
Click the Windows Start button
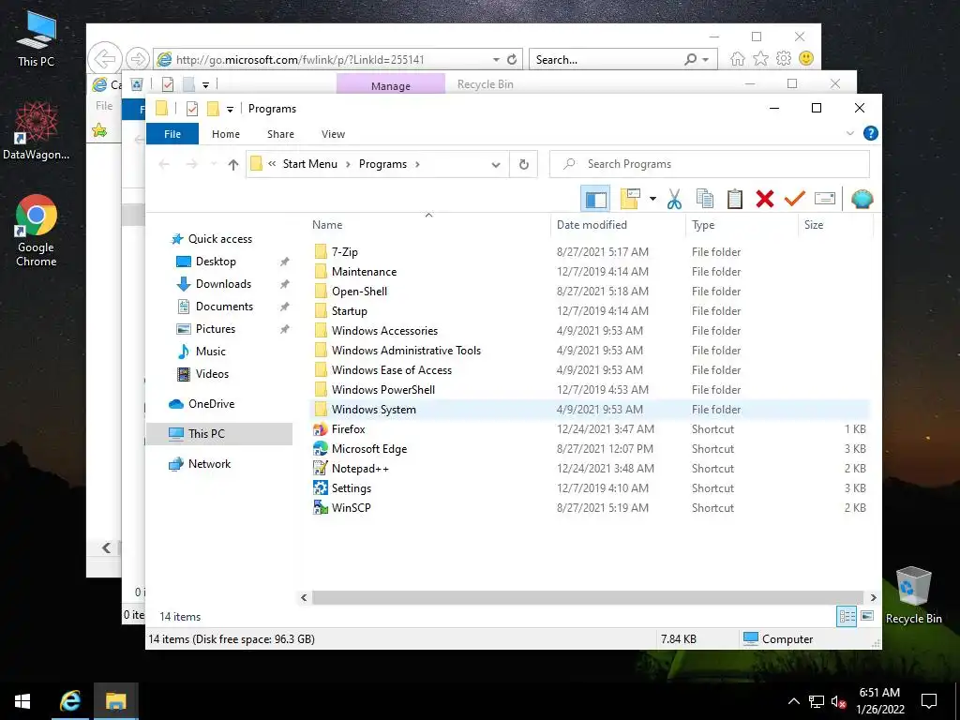click(22, 701)
